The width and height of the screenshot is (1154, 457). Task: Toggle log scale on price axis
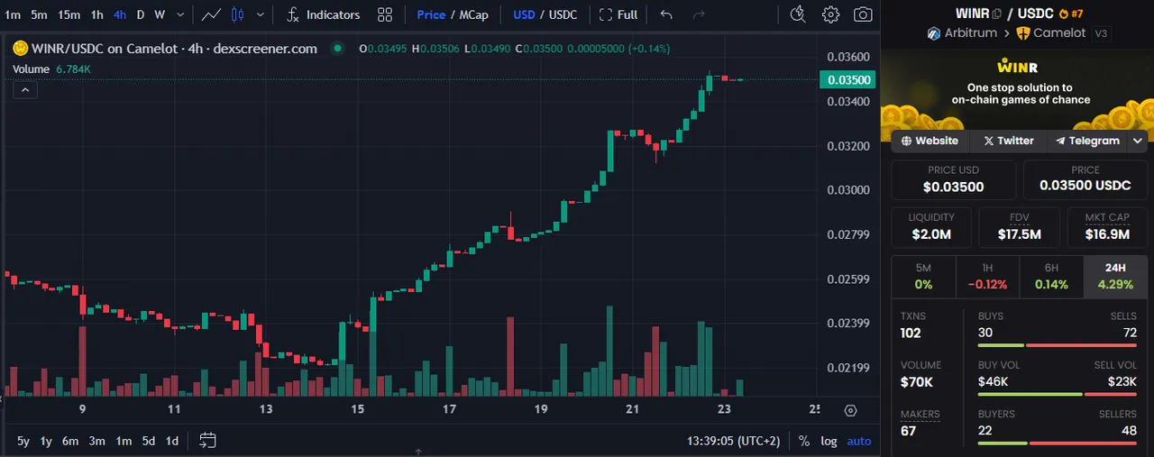click(829, 441)
